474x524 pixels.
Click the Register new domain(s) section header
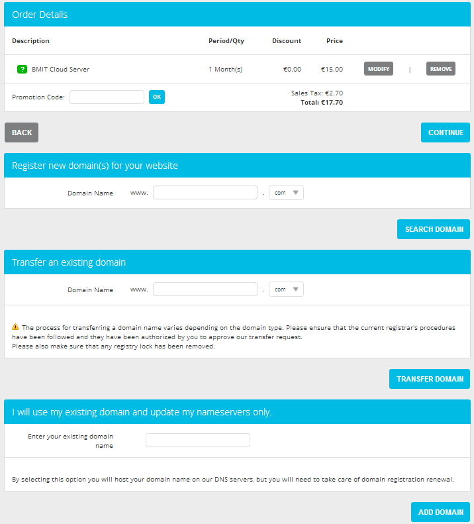237,166
